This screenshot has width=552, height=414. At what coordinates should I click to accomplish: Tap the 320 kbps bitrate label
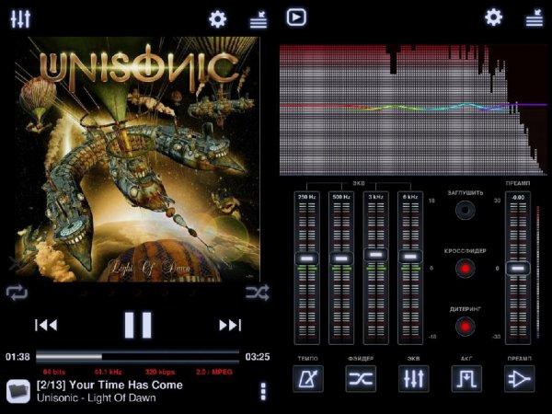coord(160,372)
